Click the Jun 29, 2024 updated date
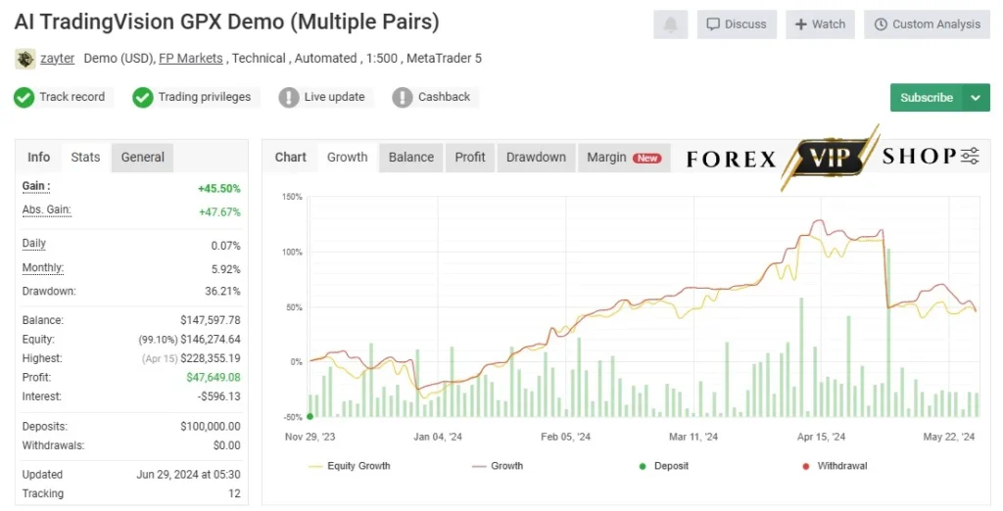Viewport: 1003px width, 511px height. pyautogui.click(x=189, y=475)
